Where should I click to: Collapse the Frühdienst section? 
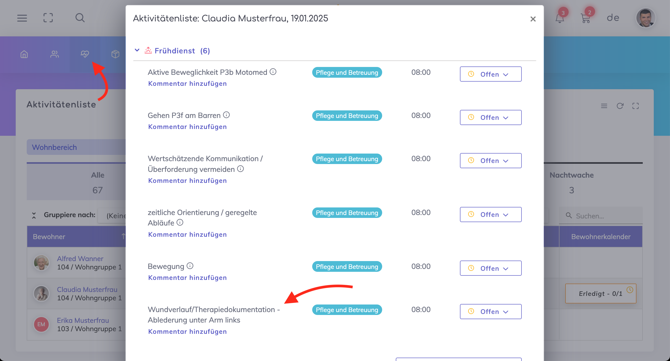click(x=137, y=50)
